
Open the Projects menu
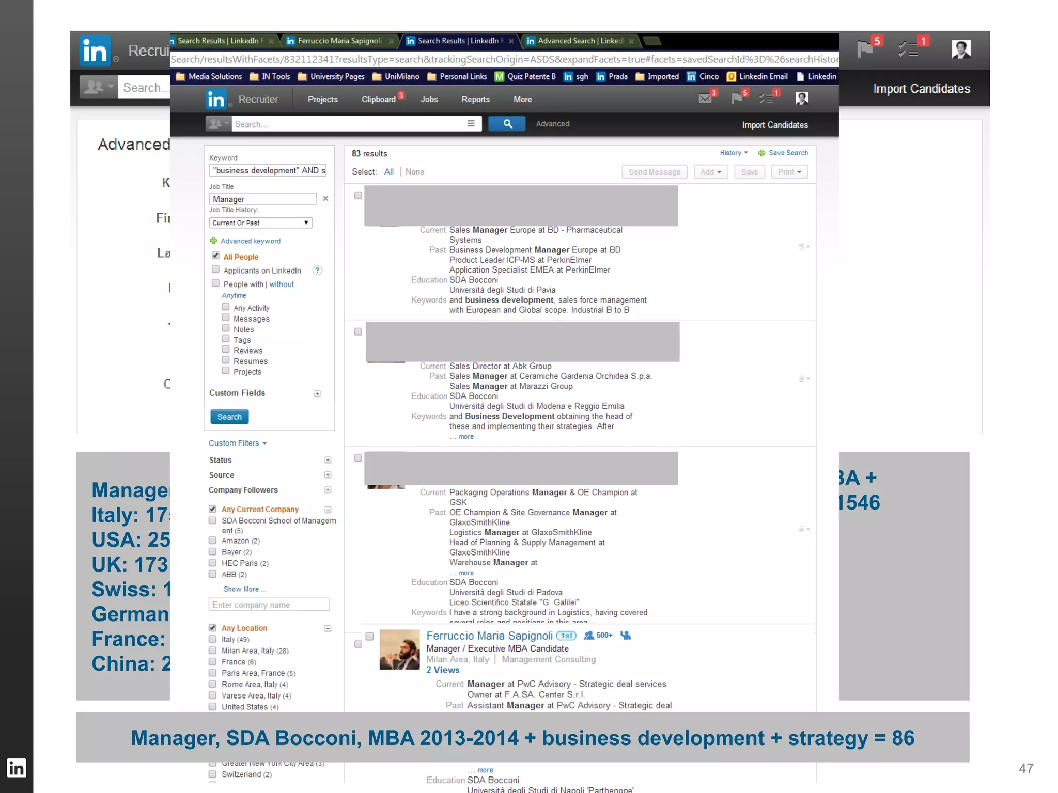pos(322,100)
